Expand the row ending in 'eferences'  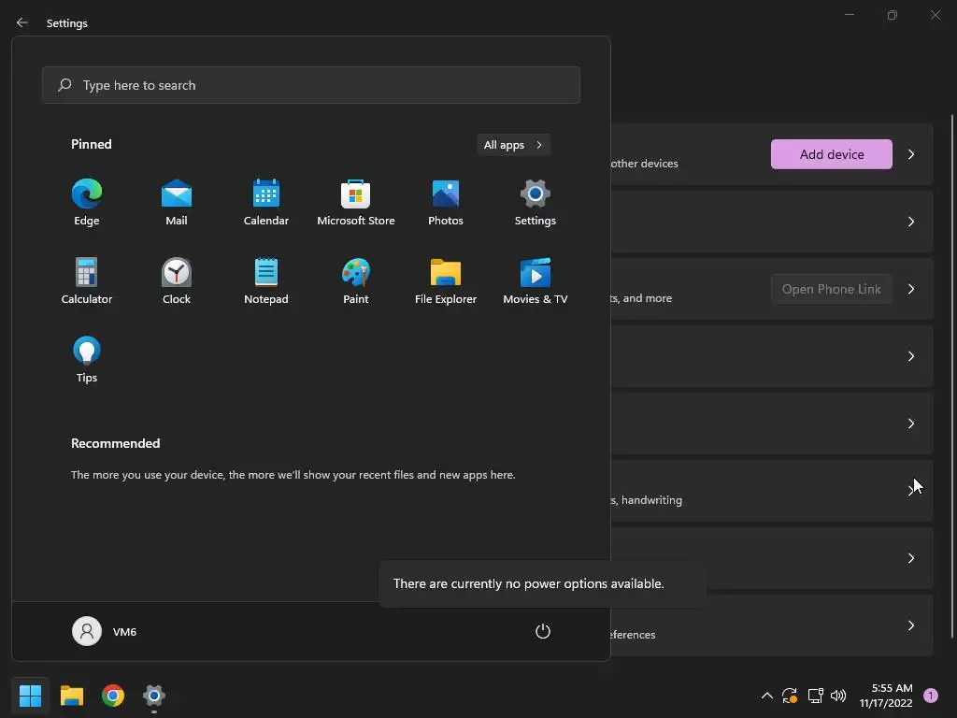point(773,625)
